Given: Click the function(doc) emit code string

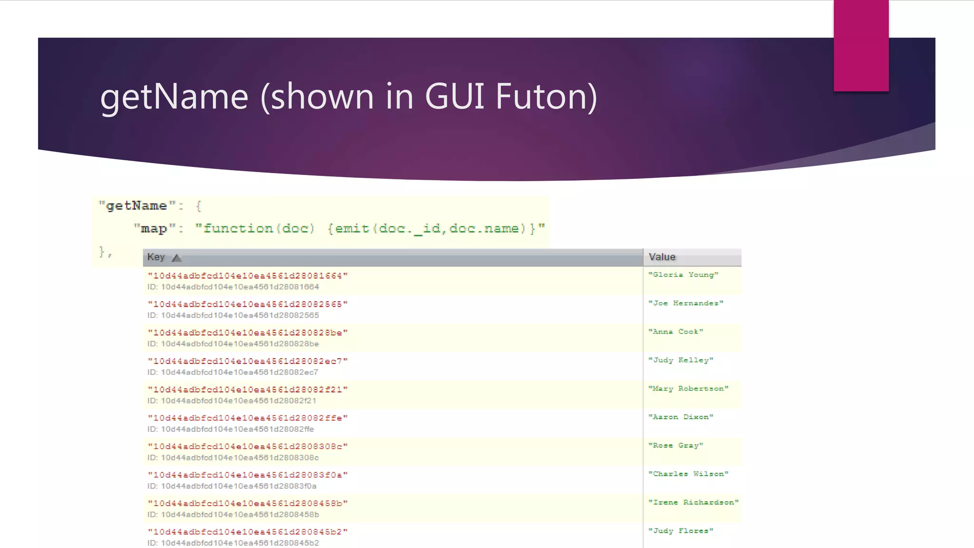Looking at the screenshot, I should [x=370, y=229].
